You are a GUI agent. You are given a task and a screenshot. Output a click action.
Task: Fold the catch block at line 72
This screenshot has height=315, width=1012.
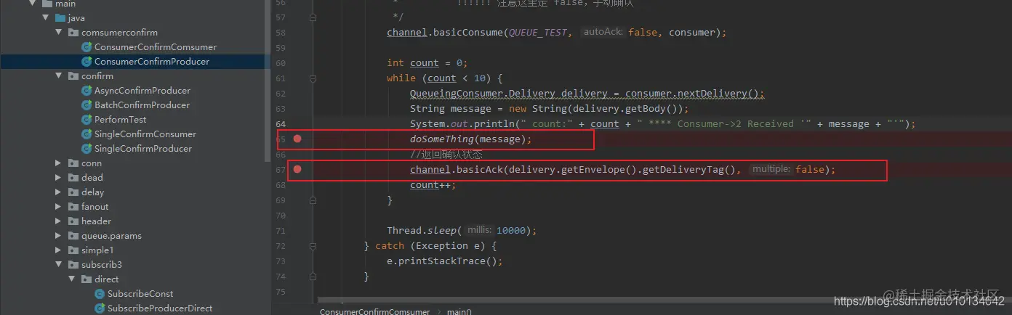pos(313,246)
